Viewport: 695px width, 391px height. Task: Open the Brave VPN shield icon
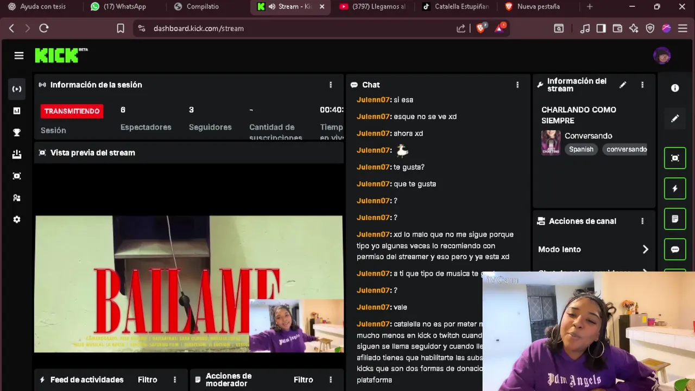[650, 28]
